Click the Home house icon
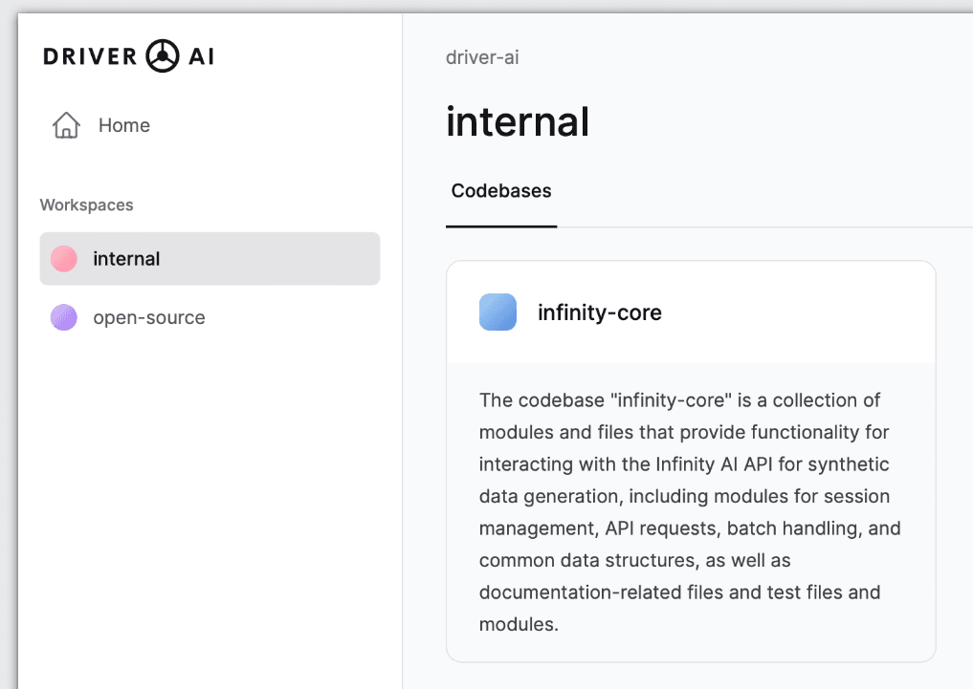 [66, 125]
